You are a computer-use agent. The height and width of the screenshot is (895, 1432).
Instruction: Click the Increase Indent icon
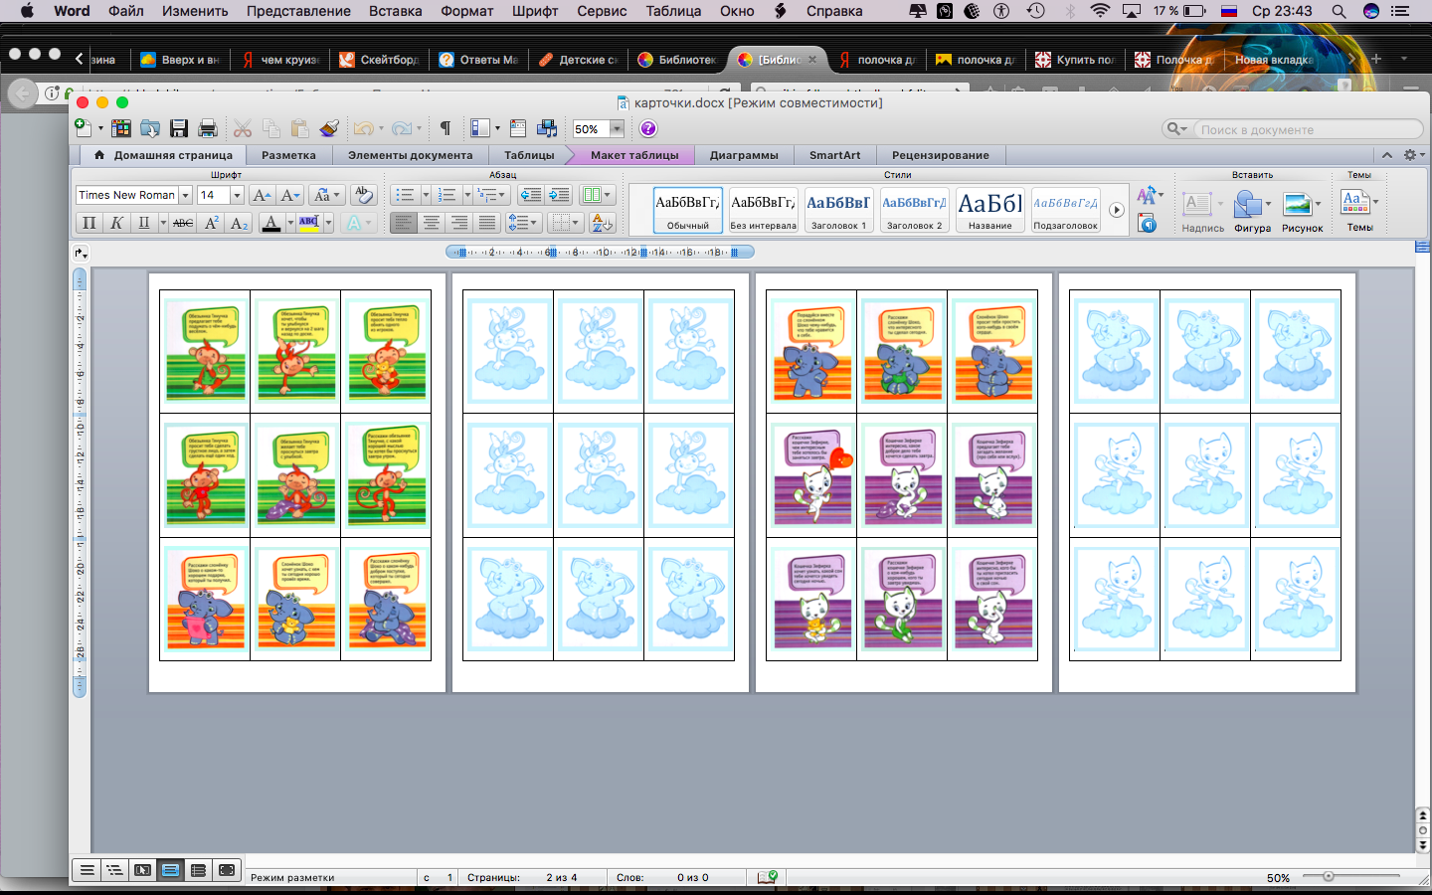559,195
